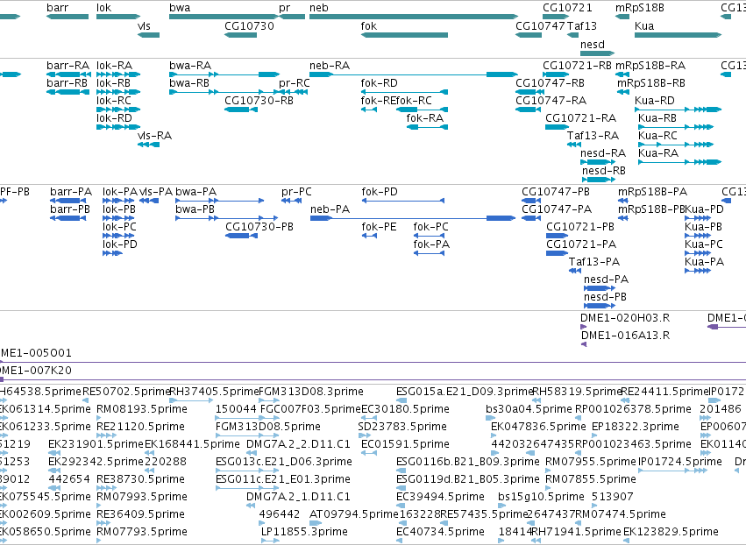Image resolution: width=746 pixels, height=545 pixels.
Task: Click the nesd gene label
Action: point(593,44)
